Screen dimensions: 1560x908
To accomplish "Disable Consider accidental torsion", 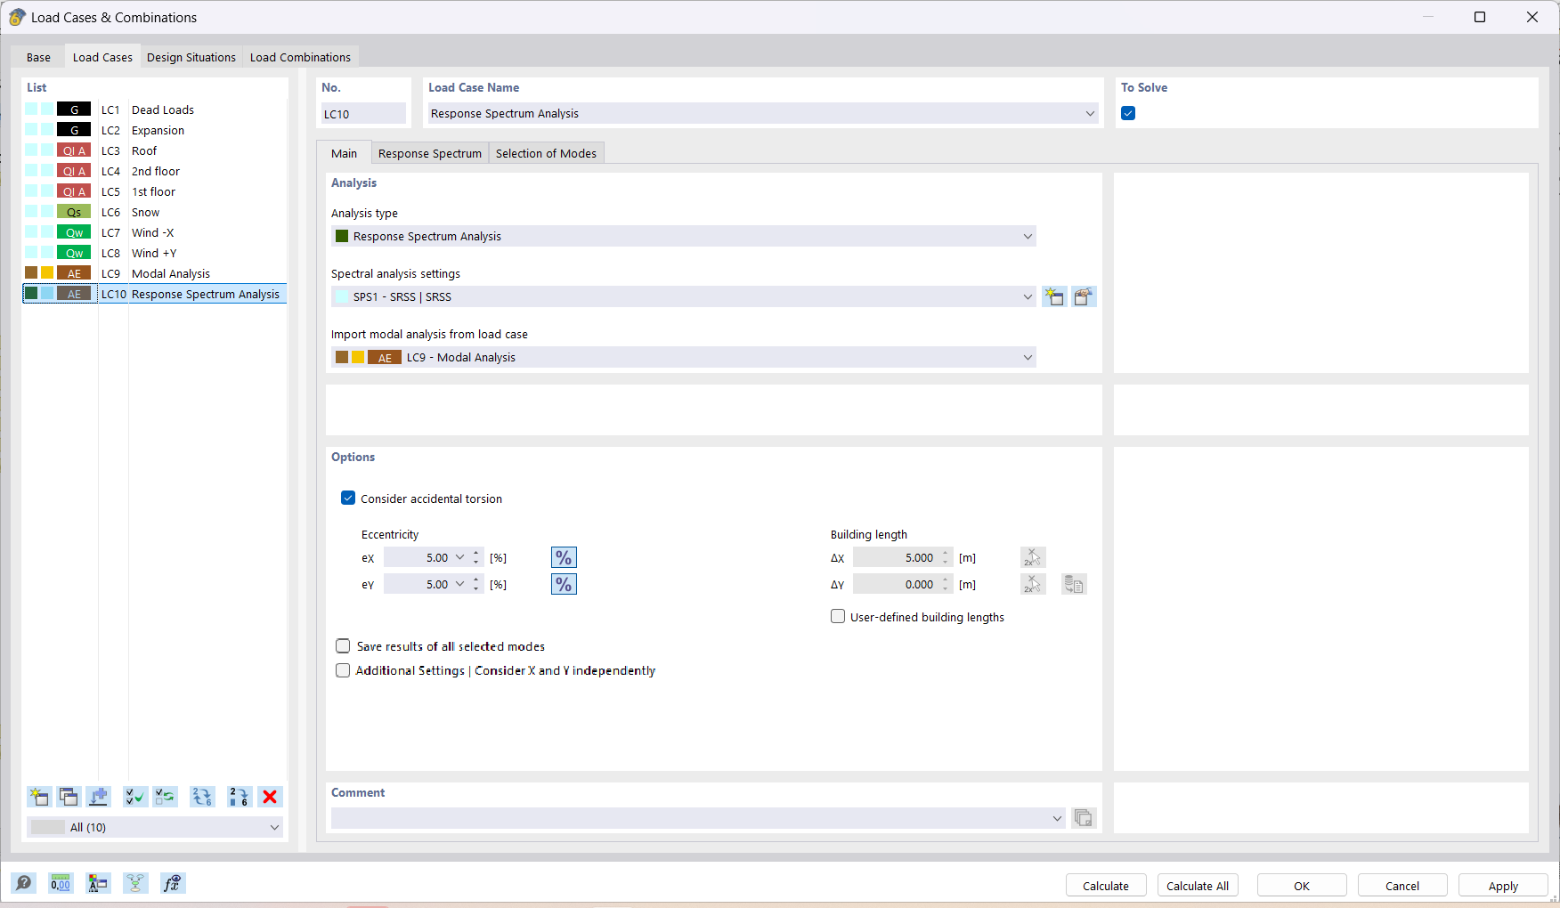I will 347,498.
